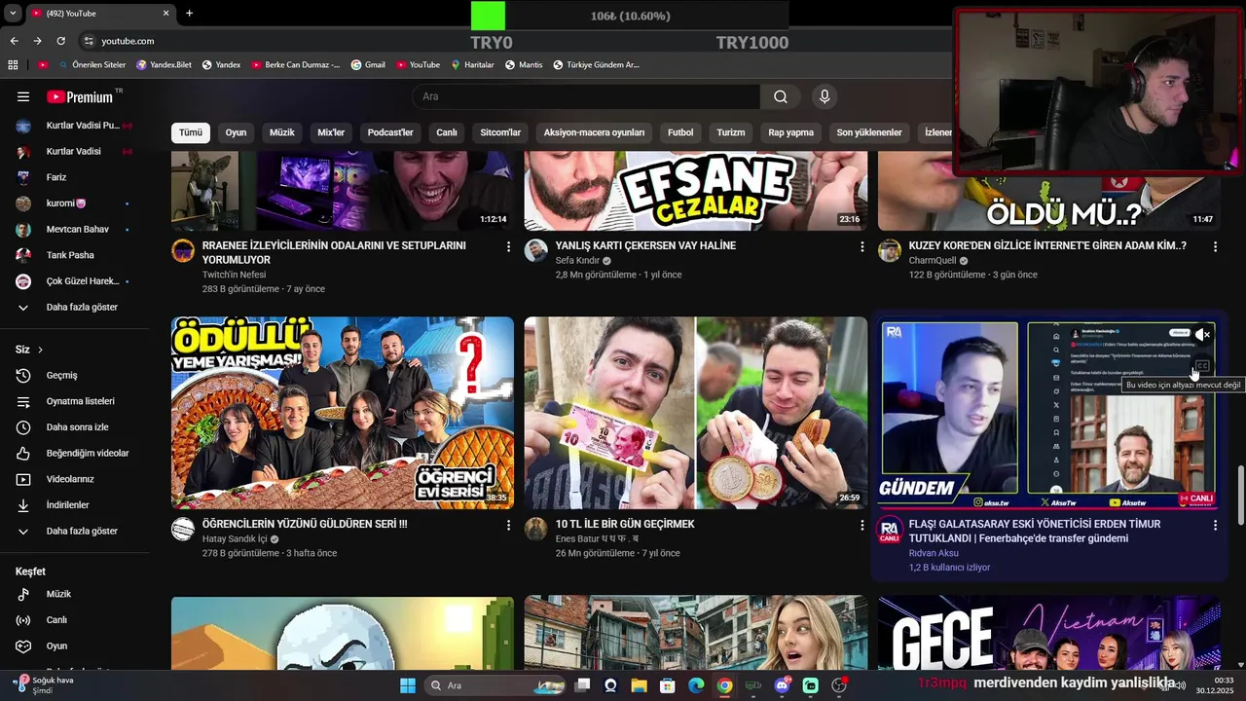The width and height of the screenshot is (1246, 701).
Task: Click in the YouTube Ara search field
Action: pos(587,96)
